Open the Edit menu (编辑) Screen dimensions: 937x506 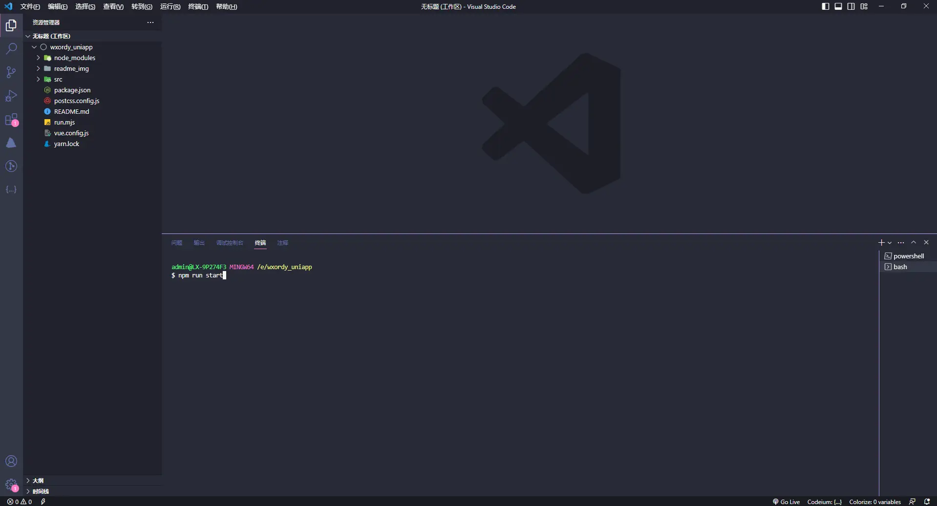point(58,6)
